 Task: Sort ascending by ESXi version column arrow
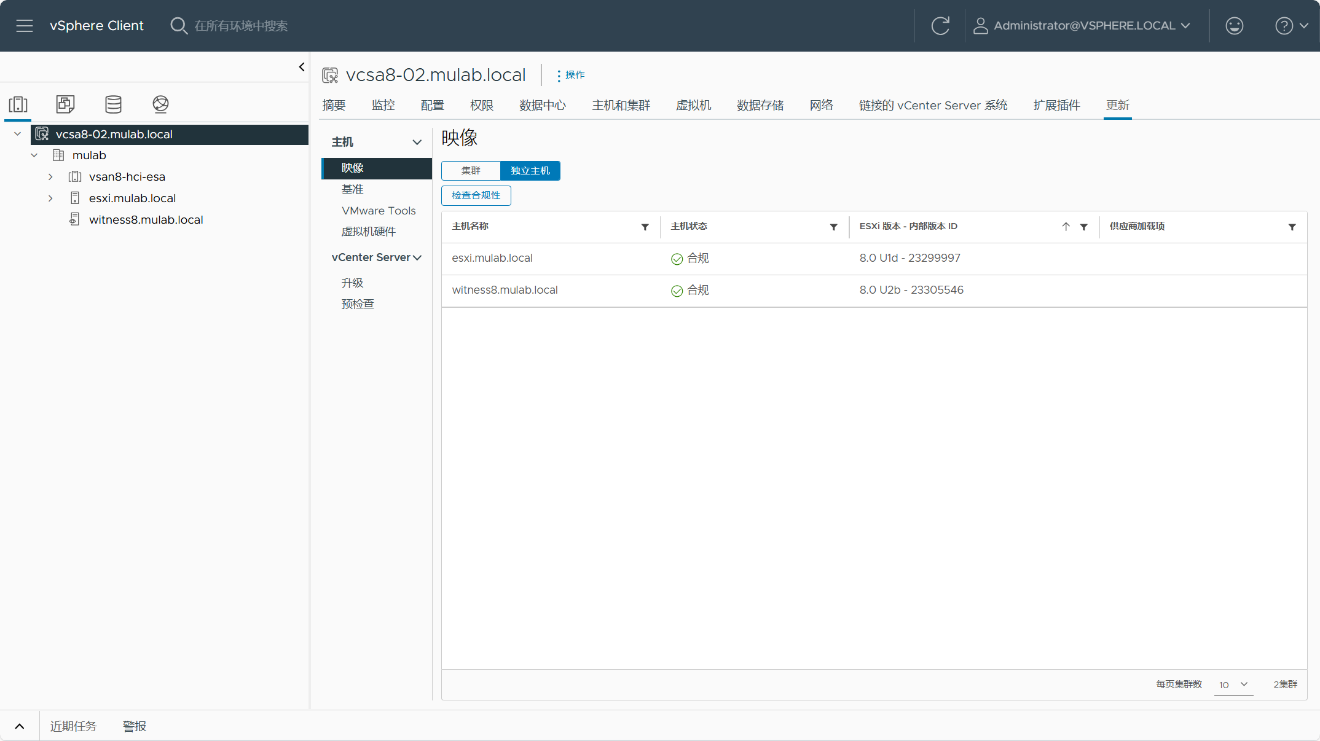pyautogui.click(x=1066, y=226)
